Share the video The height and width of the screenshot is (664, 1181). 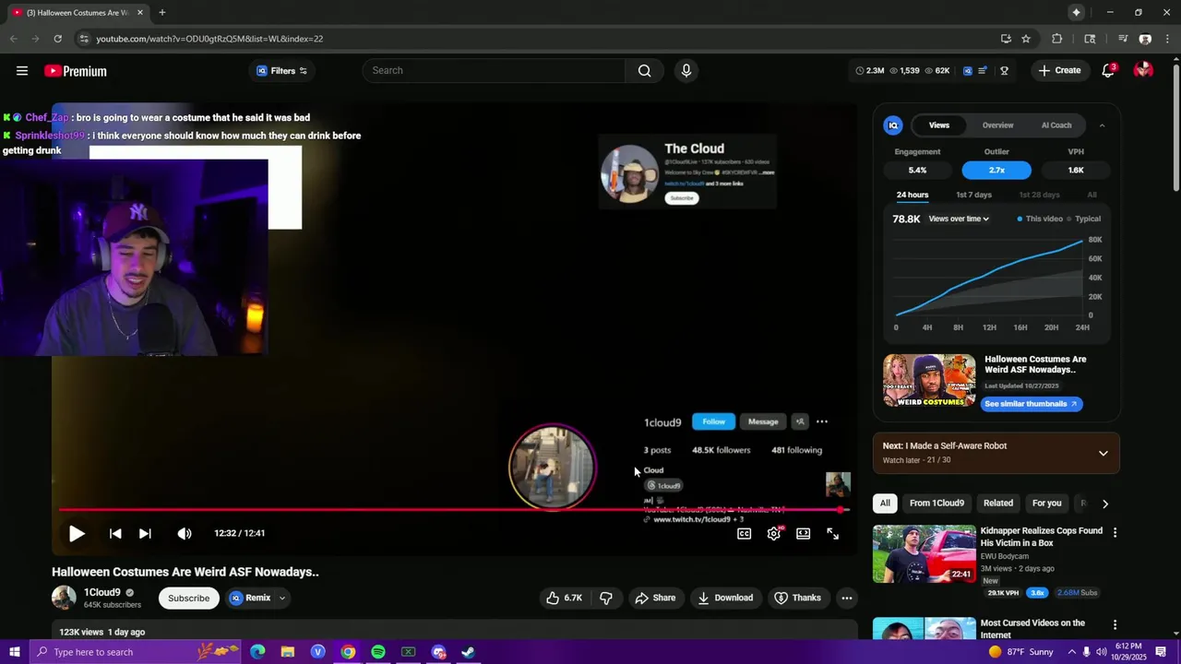(655, 598)
